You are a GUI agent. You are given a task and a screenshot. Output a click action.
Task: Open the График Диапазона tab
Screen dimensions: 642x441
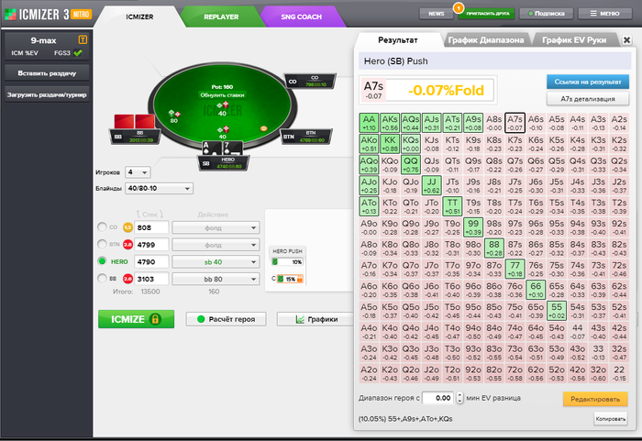(x=485, y=40)
